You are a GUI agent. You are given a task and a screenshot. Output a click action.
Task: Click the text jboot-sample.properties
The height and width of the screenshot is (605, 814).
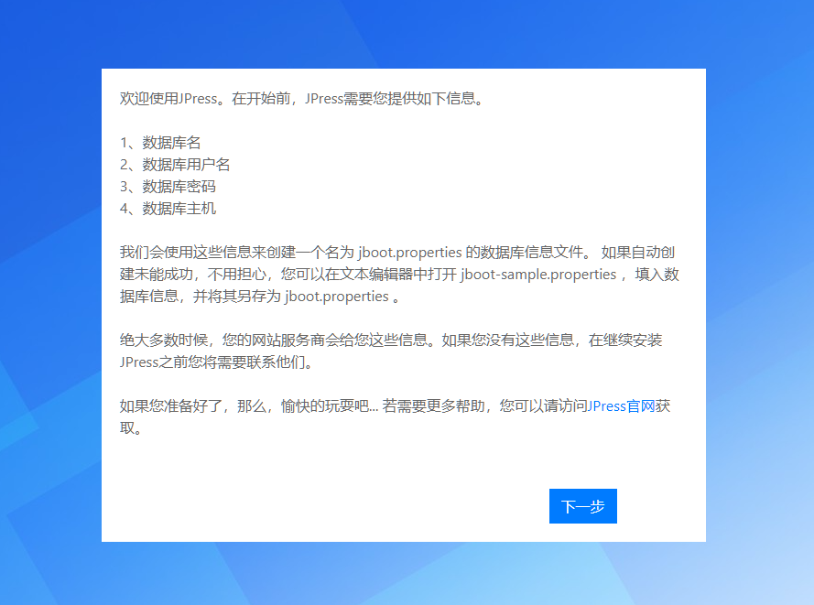[x=538, y=274]
